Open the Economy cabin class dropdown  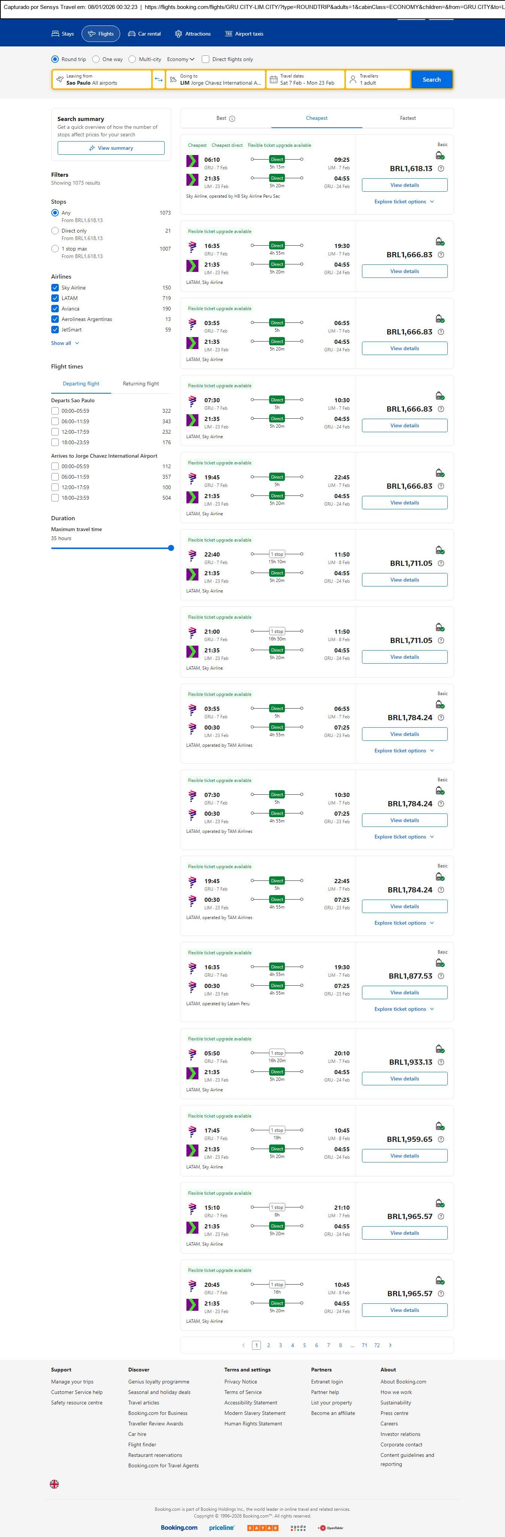[x=181, y=59]
